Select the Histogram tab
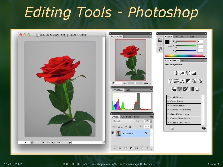 pyautogui.click(x=118, y=90)
